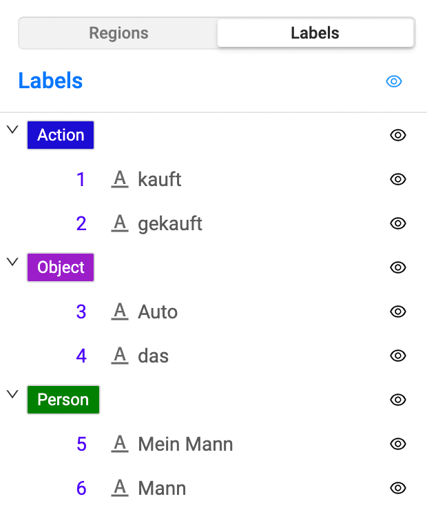427x510 pixels.
Task: Hide the kauft region
Action: (398, 179)
